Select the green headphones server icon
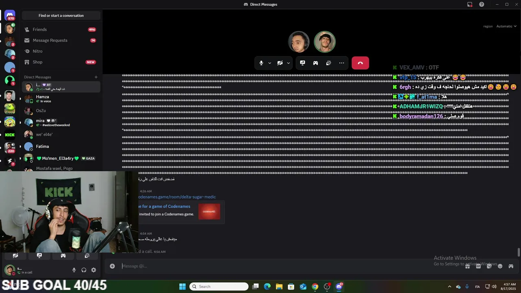Image resolution: width=521 pixels, height=293 pixels. (x=10, y=80)
